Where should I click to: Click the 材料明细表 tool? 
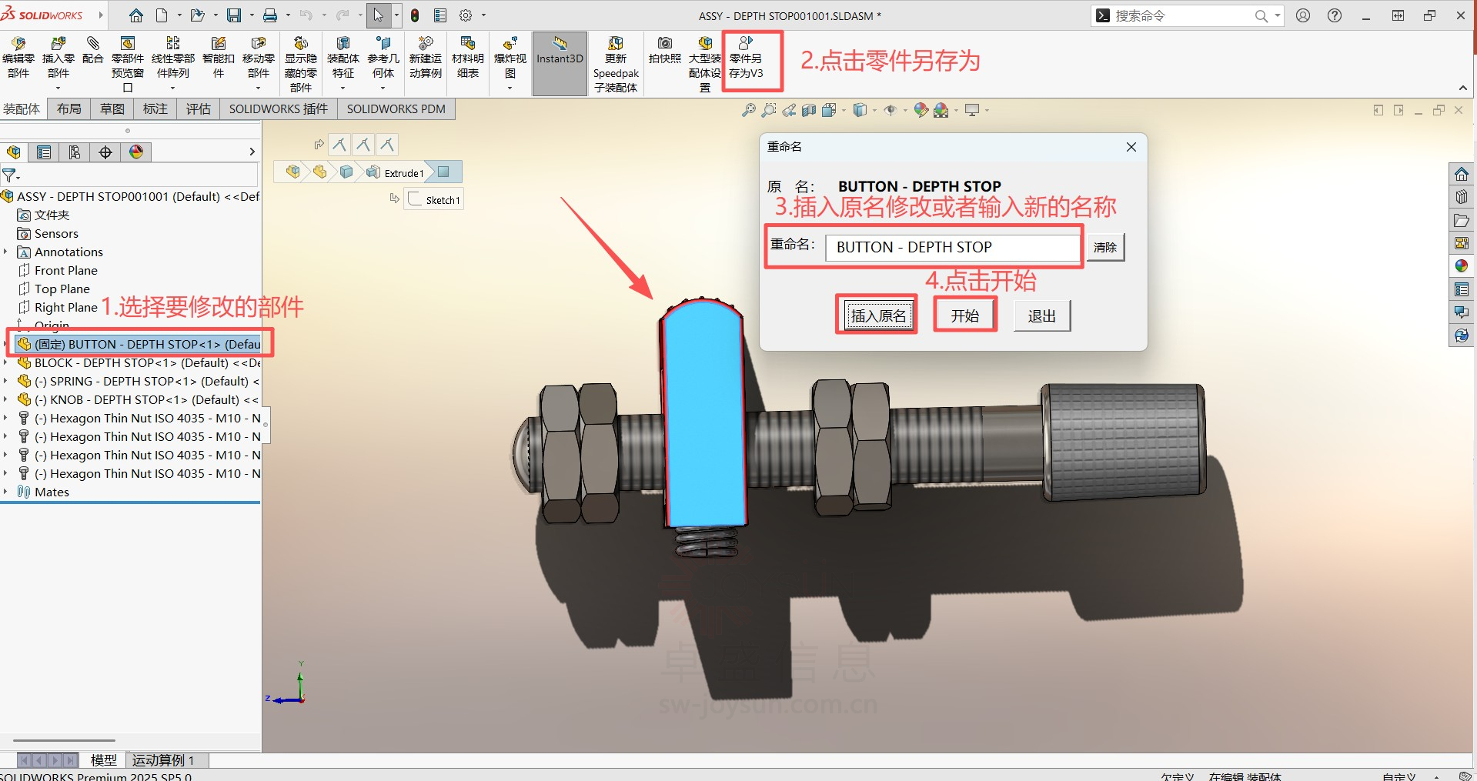(x=468, y=58)
